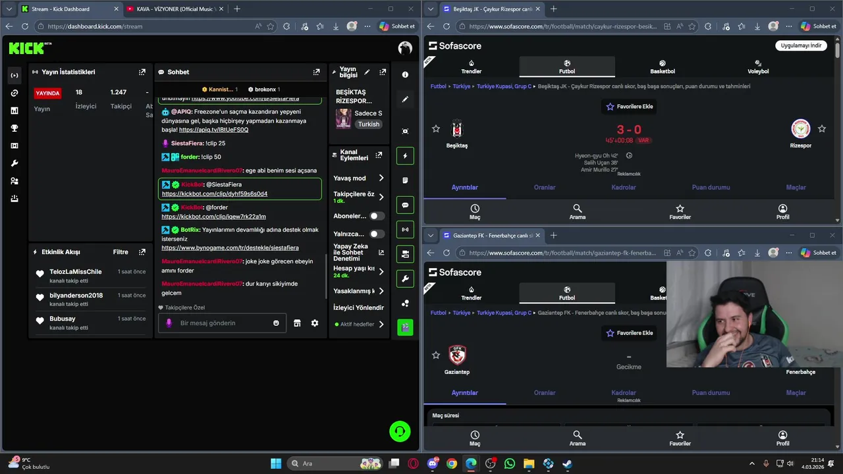843x474 pixels.
Task: Pop out the Yayın İstatistikleri panel
Action: click(142, 72)
